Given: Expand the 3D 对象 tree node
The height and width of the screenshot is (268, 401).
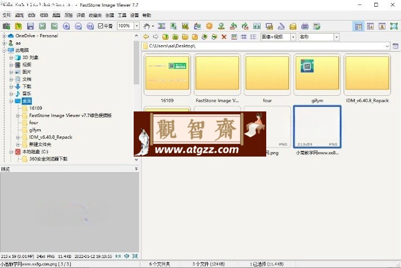Looking at the screenshot, I should point(11,57).
